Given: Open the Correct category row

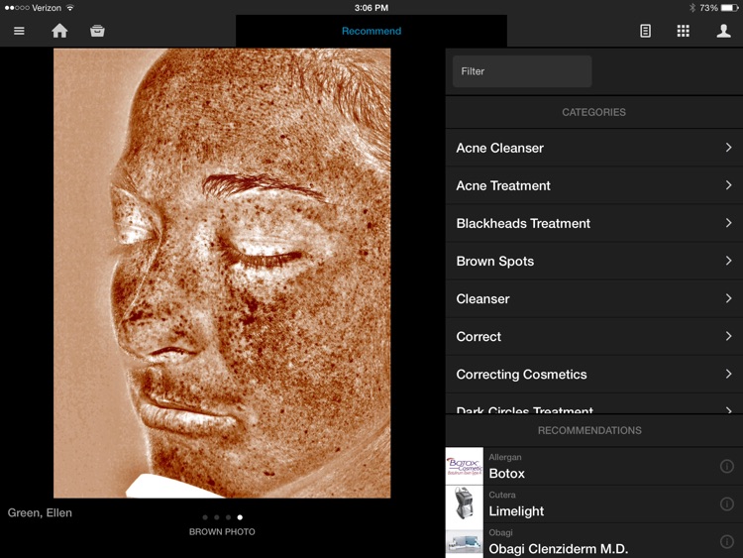Looking at the screenshot, I should (x=594, y=337).
